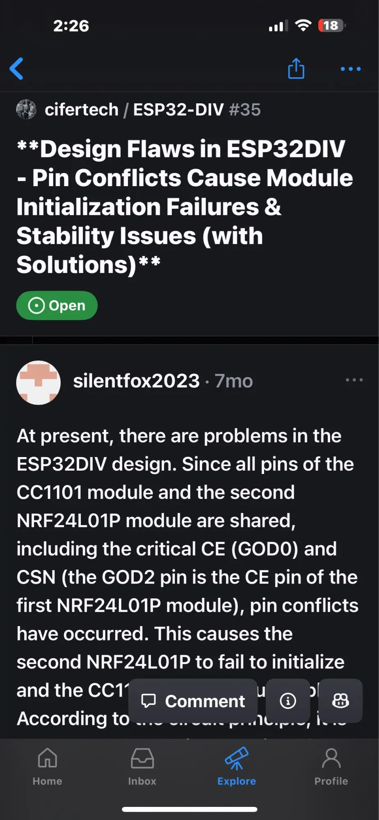Open the Copilot icon button
This screenshot has height=820, width=379.
pyautogui.click(x=340, y=701)
